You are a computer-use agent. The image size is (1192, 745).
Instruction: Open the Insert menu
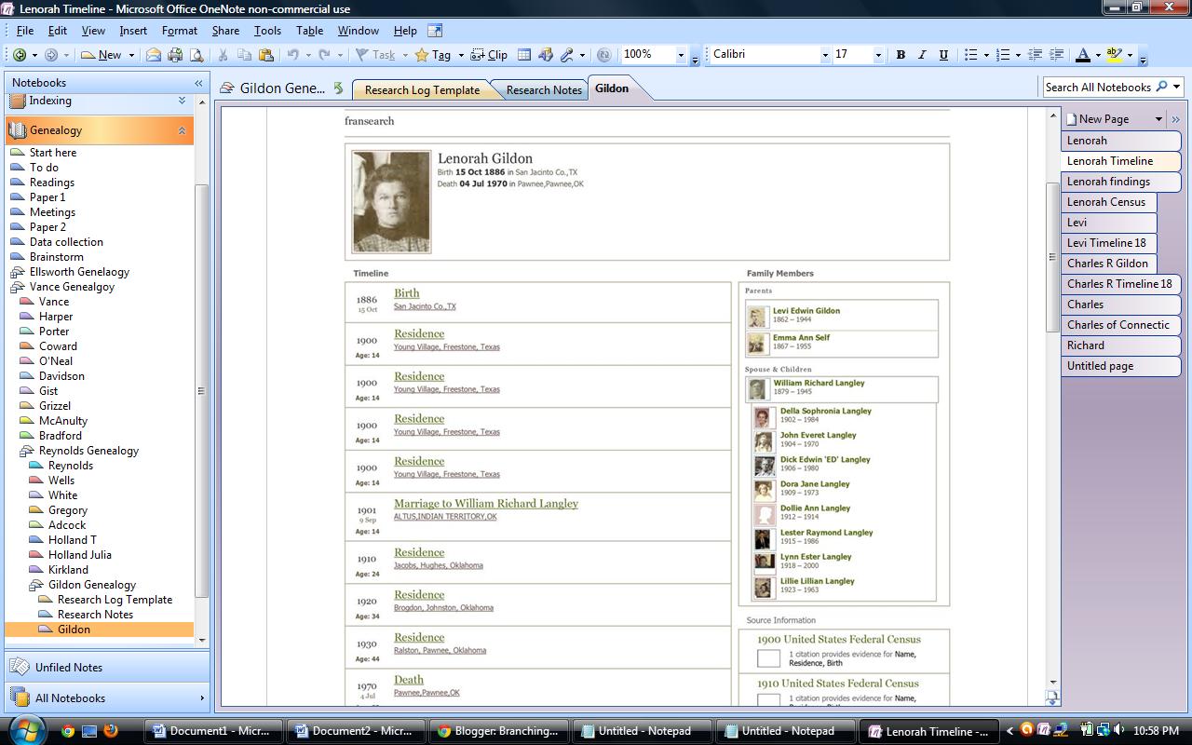pyautogui.click(x=133, y=31)
